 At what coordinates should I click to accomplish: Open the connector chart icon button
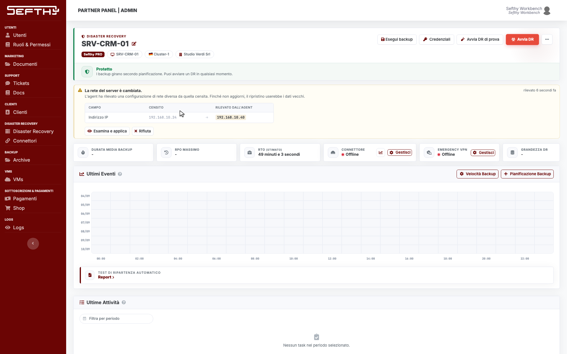pos(381,153)
